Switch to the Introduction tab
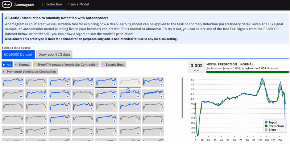This screenshot has height=144, width=290. pyautogui.click(x=52, y=4)
